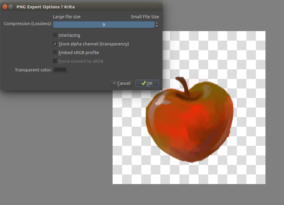Enable the Embed sRGB profile option
Viewport: 284px width, 205px height.
coord(55,52)
